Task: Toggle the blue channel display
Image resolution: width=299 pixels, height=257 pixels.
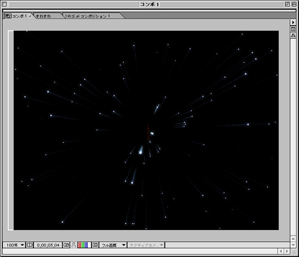Action: click(86, 245)
